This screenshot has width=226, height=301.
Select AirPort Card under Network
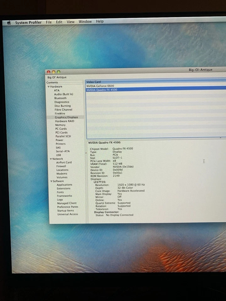pos(64,162)
